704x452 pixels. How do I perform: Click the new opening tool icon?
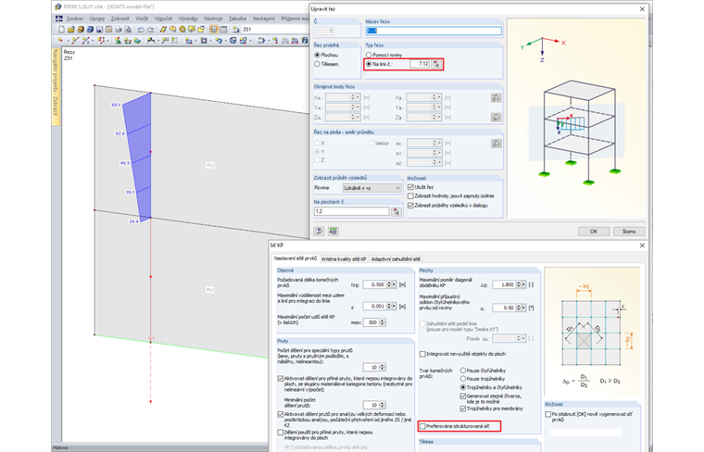click(204, 41)
